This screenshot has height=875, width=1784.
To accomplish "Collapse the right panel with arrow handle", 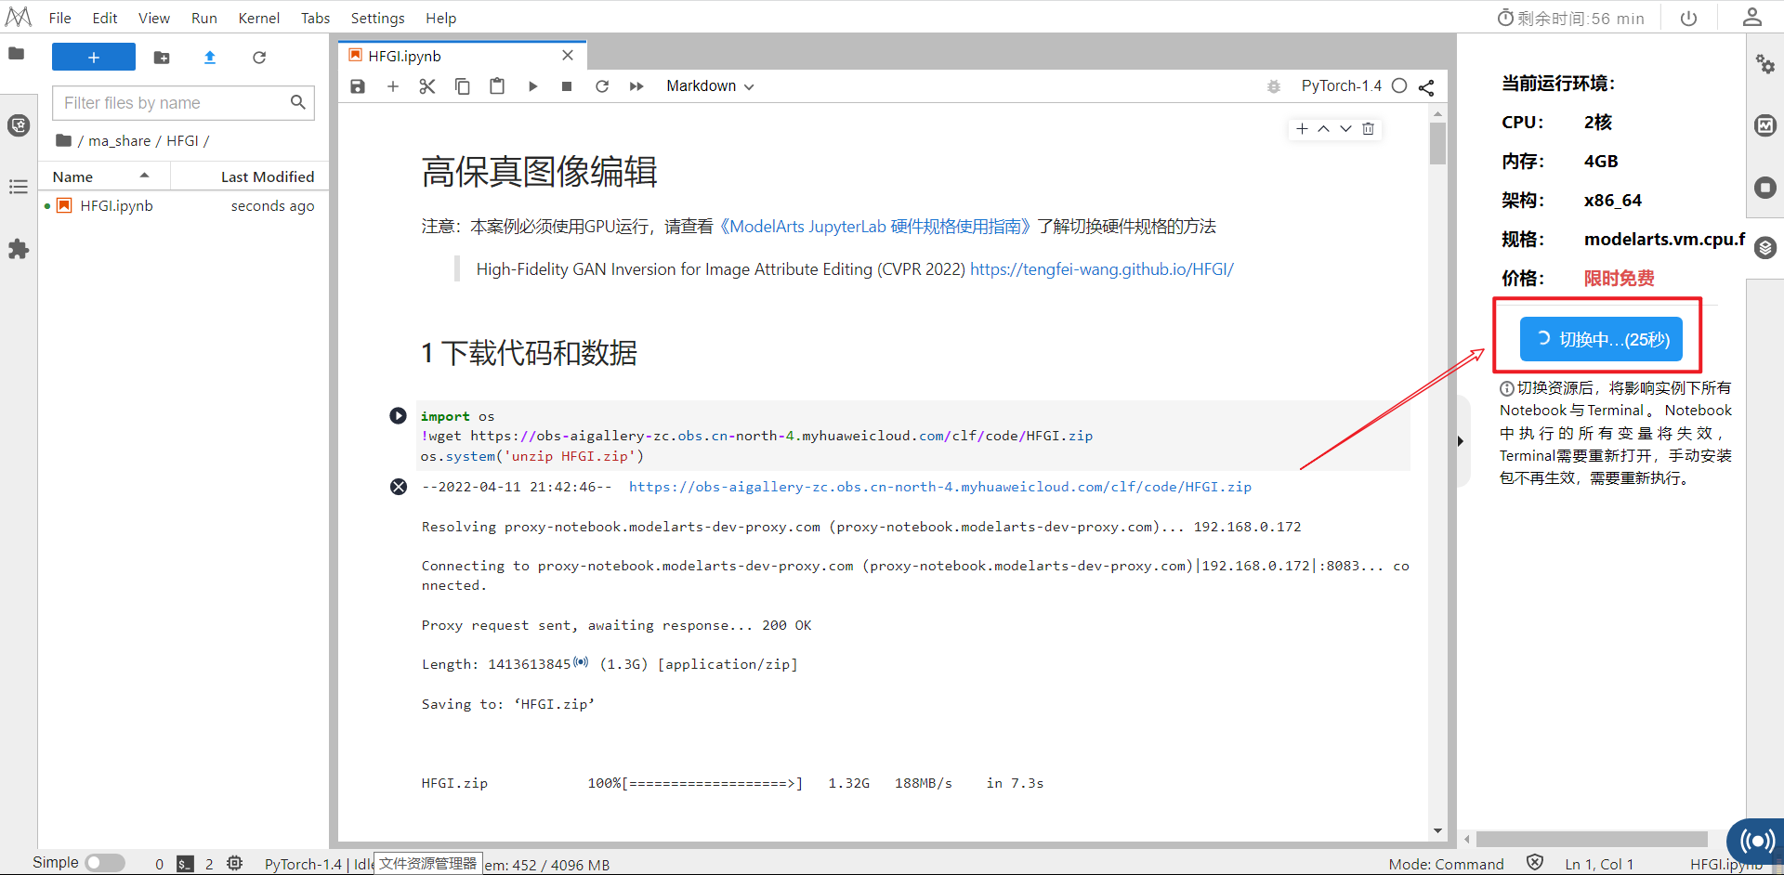I will (x=1461, y=441).
